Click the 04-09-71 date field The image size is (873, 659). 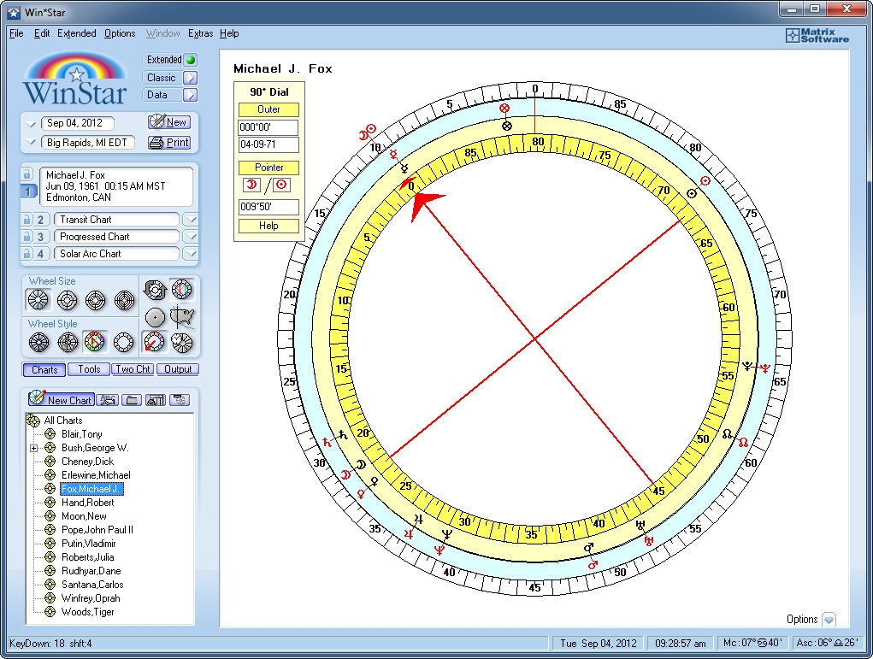point(268,144)
